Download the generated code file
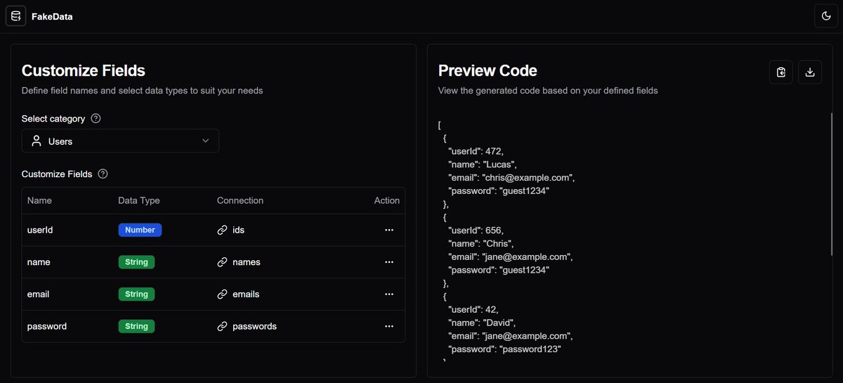The image size is (843, 383). [x=810, y=72]
